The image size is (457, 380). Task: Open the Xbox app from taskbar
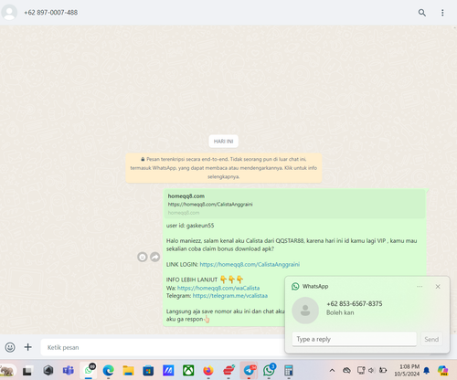click(188, 371)
